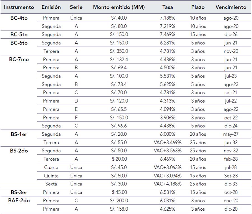Screen dimensions: 252x214
Task: Select the Tasa column header
Action: [x=168, y=7]
